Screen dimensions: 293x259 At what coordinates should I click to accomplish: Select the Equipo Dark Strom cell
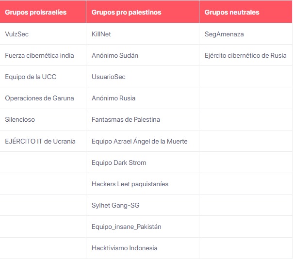point(119,163)
